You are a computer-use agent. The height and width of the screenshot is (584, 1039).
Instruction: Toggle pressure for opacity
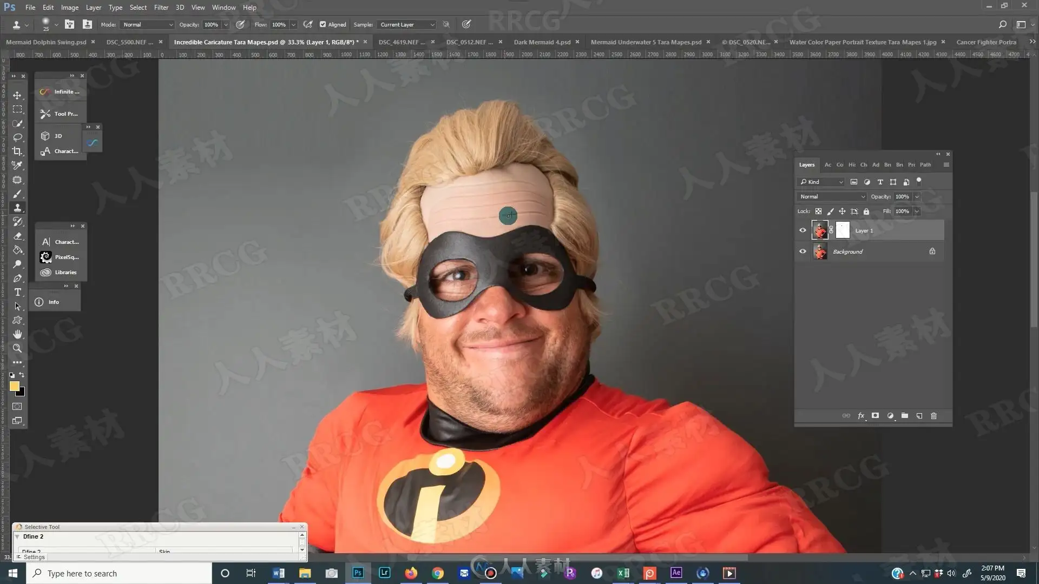(240, 24)
